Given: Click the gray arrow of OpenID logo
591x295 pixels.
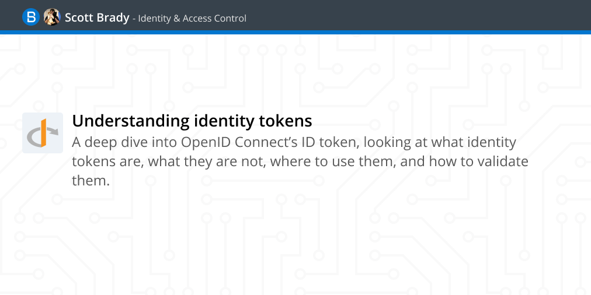Looking at the screenshot, I should (53, 131).
